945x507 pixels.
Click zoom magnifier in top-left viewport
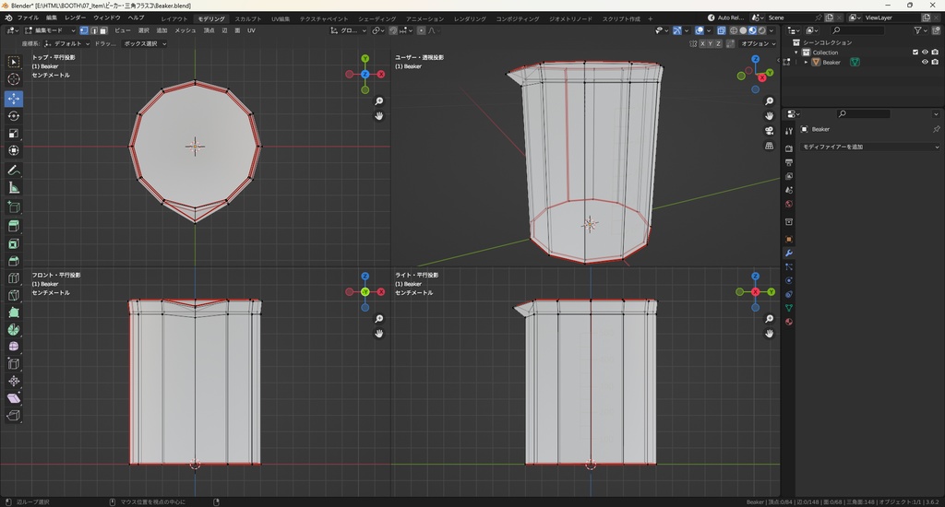(x=379, y=101)
